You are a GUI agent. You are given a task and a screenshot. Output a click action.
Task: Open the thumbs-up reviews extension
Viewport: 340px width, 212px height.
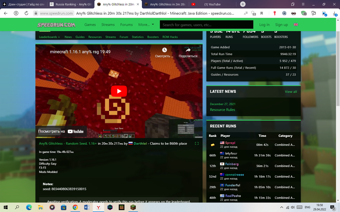click(x=284, y=13)
